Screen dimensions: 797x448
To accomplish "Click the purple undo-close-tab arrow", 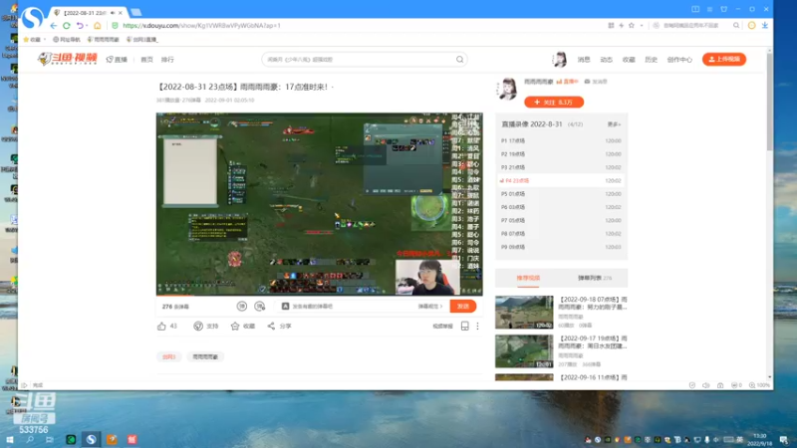I will (x=80, y=26).
